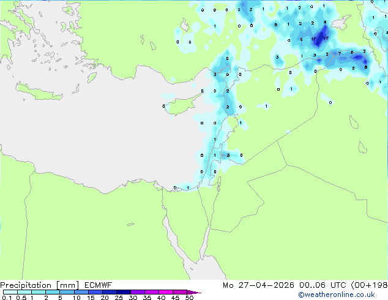Image resolution: width=388 pixels, height=300 pixels.
Task: Click the '(00+198' forecast offset text
Action: [x=369, y=285]
